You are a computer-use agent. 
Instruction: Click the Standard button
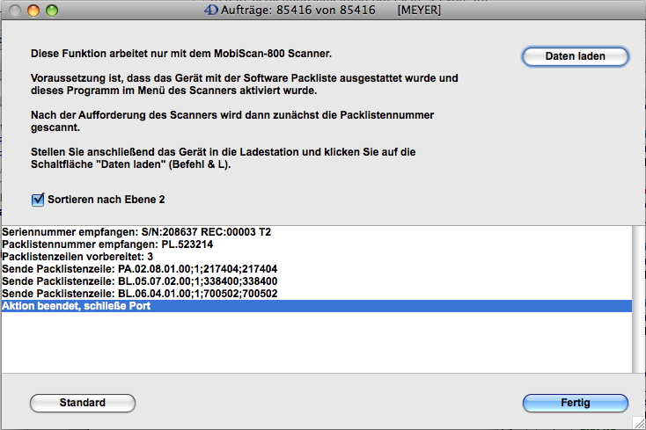(x=83, y=403)
